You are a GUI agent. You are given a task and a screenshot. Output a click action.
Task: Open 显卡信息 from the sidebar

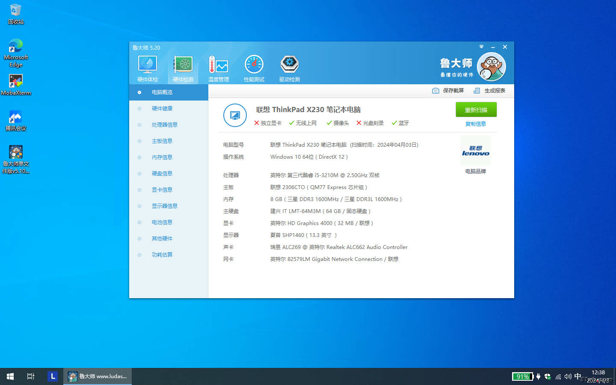tap(162, 190)
